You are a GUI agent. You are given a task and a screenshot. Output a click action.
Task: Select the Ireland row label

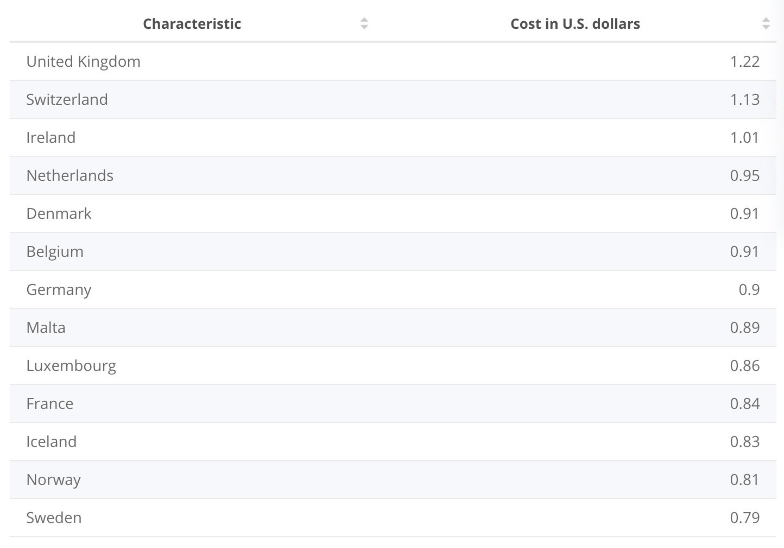pos(51,137)
